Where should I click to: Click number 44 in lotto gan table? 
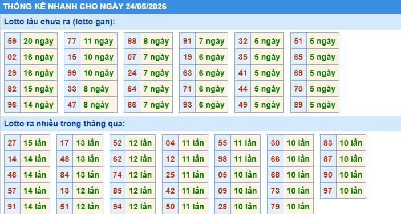click(242, 89)
